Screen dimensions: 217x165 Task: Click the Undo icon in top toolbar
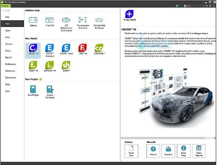[x=192, y=6]
